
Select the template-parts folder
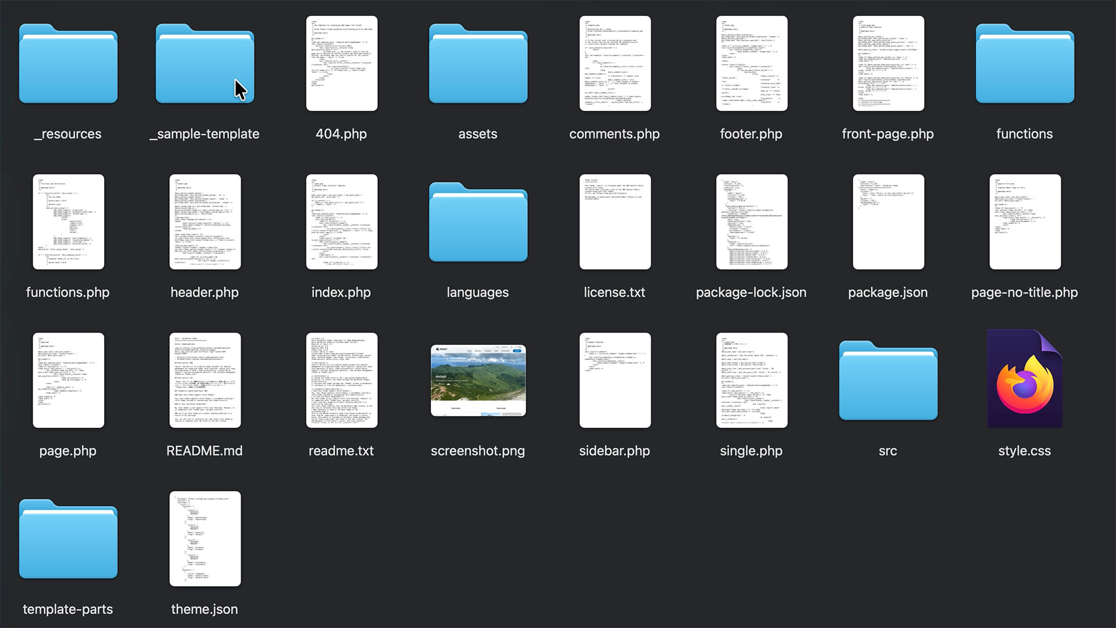(68, 539)
